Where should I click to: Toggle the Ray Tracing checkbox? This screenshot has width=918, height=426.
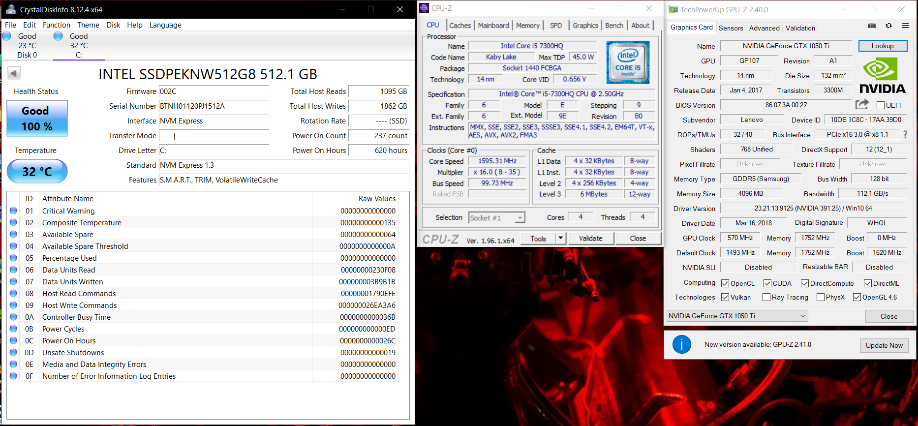(766, 297)
